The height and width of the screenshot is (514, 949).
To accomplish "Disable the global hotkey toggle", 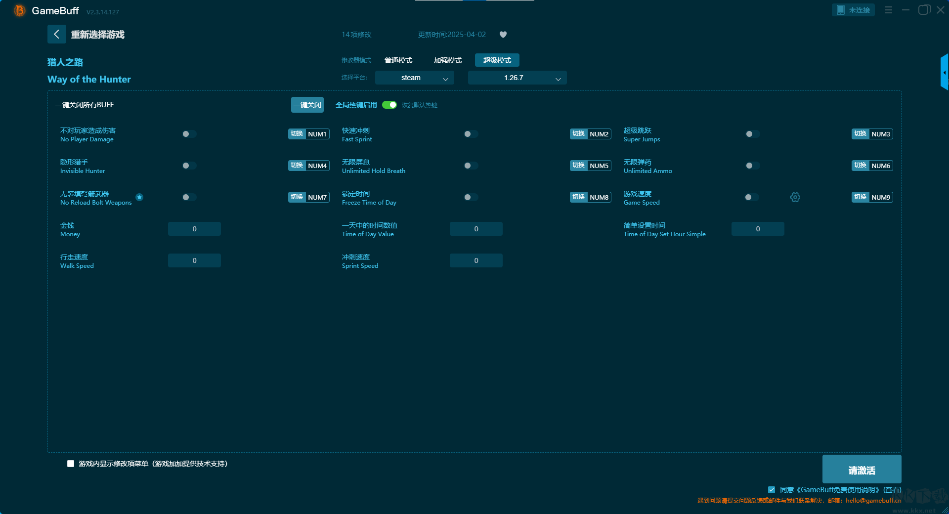I will click(389, 105).
